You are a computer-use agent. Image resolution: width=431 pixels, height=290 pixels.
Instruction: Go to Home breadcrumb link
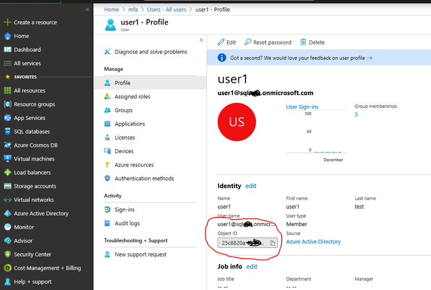click(x=111, y=9)
